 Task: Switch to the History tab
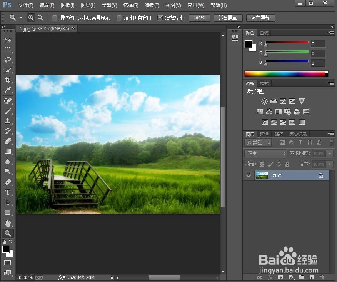point(298,134)
